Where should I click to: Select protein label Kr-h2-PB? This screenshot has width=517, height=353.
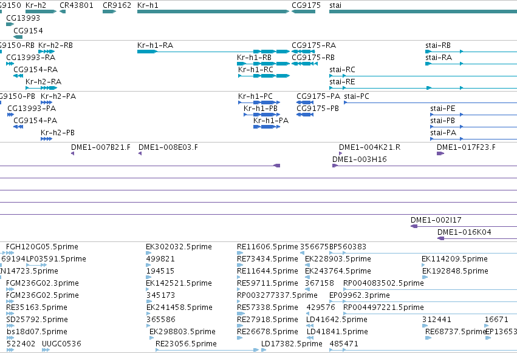pos(58,132)
